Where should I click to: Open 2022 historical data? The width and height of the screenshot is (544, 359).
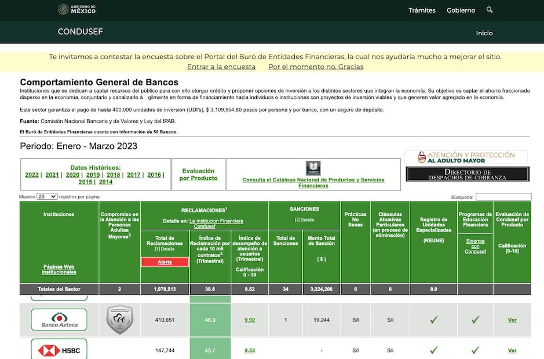pyautogui.click(x=31, y=175)
